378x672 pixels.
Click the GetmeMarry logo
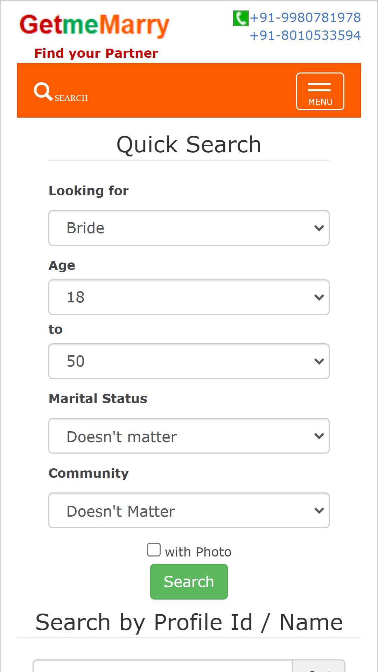[x=94, y=26]
